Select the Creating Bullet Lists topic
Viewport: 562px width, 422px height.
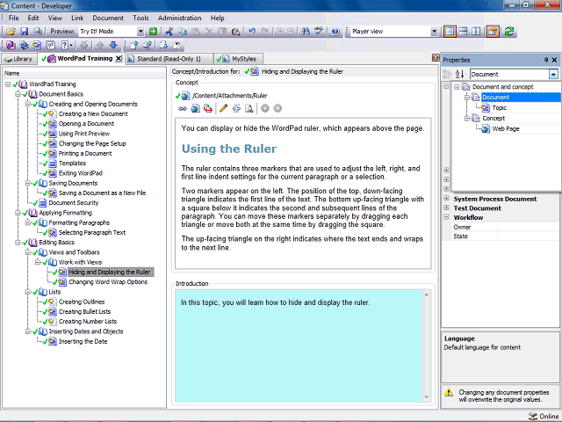pyautogui.click(x=84, y=312)
